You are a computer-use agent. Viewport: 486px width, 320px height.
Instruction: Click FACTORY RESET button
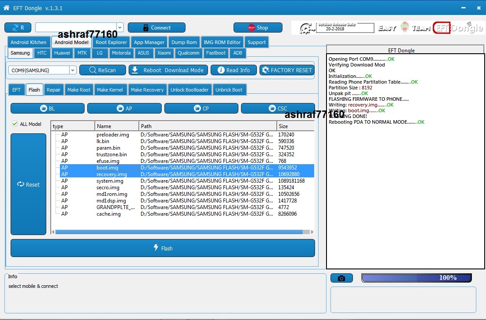click(x=287, y=70)
